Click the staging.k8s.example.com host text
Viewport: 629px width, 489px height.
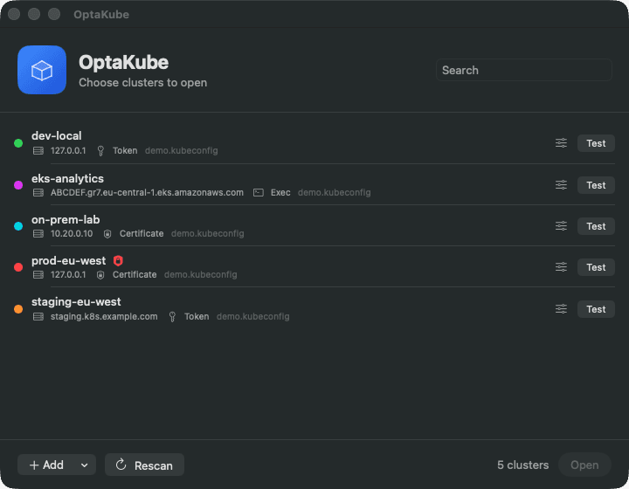(104, 317)
